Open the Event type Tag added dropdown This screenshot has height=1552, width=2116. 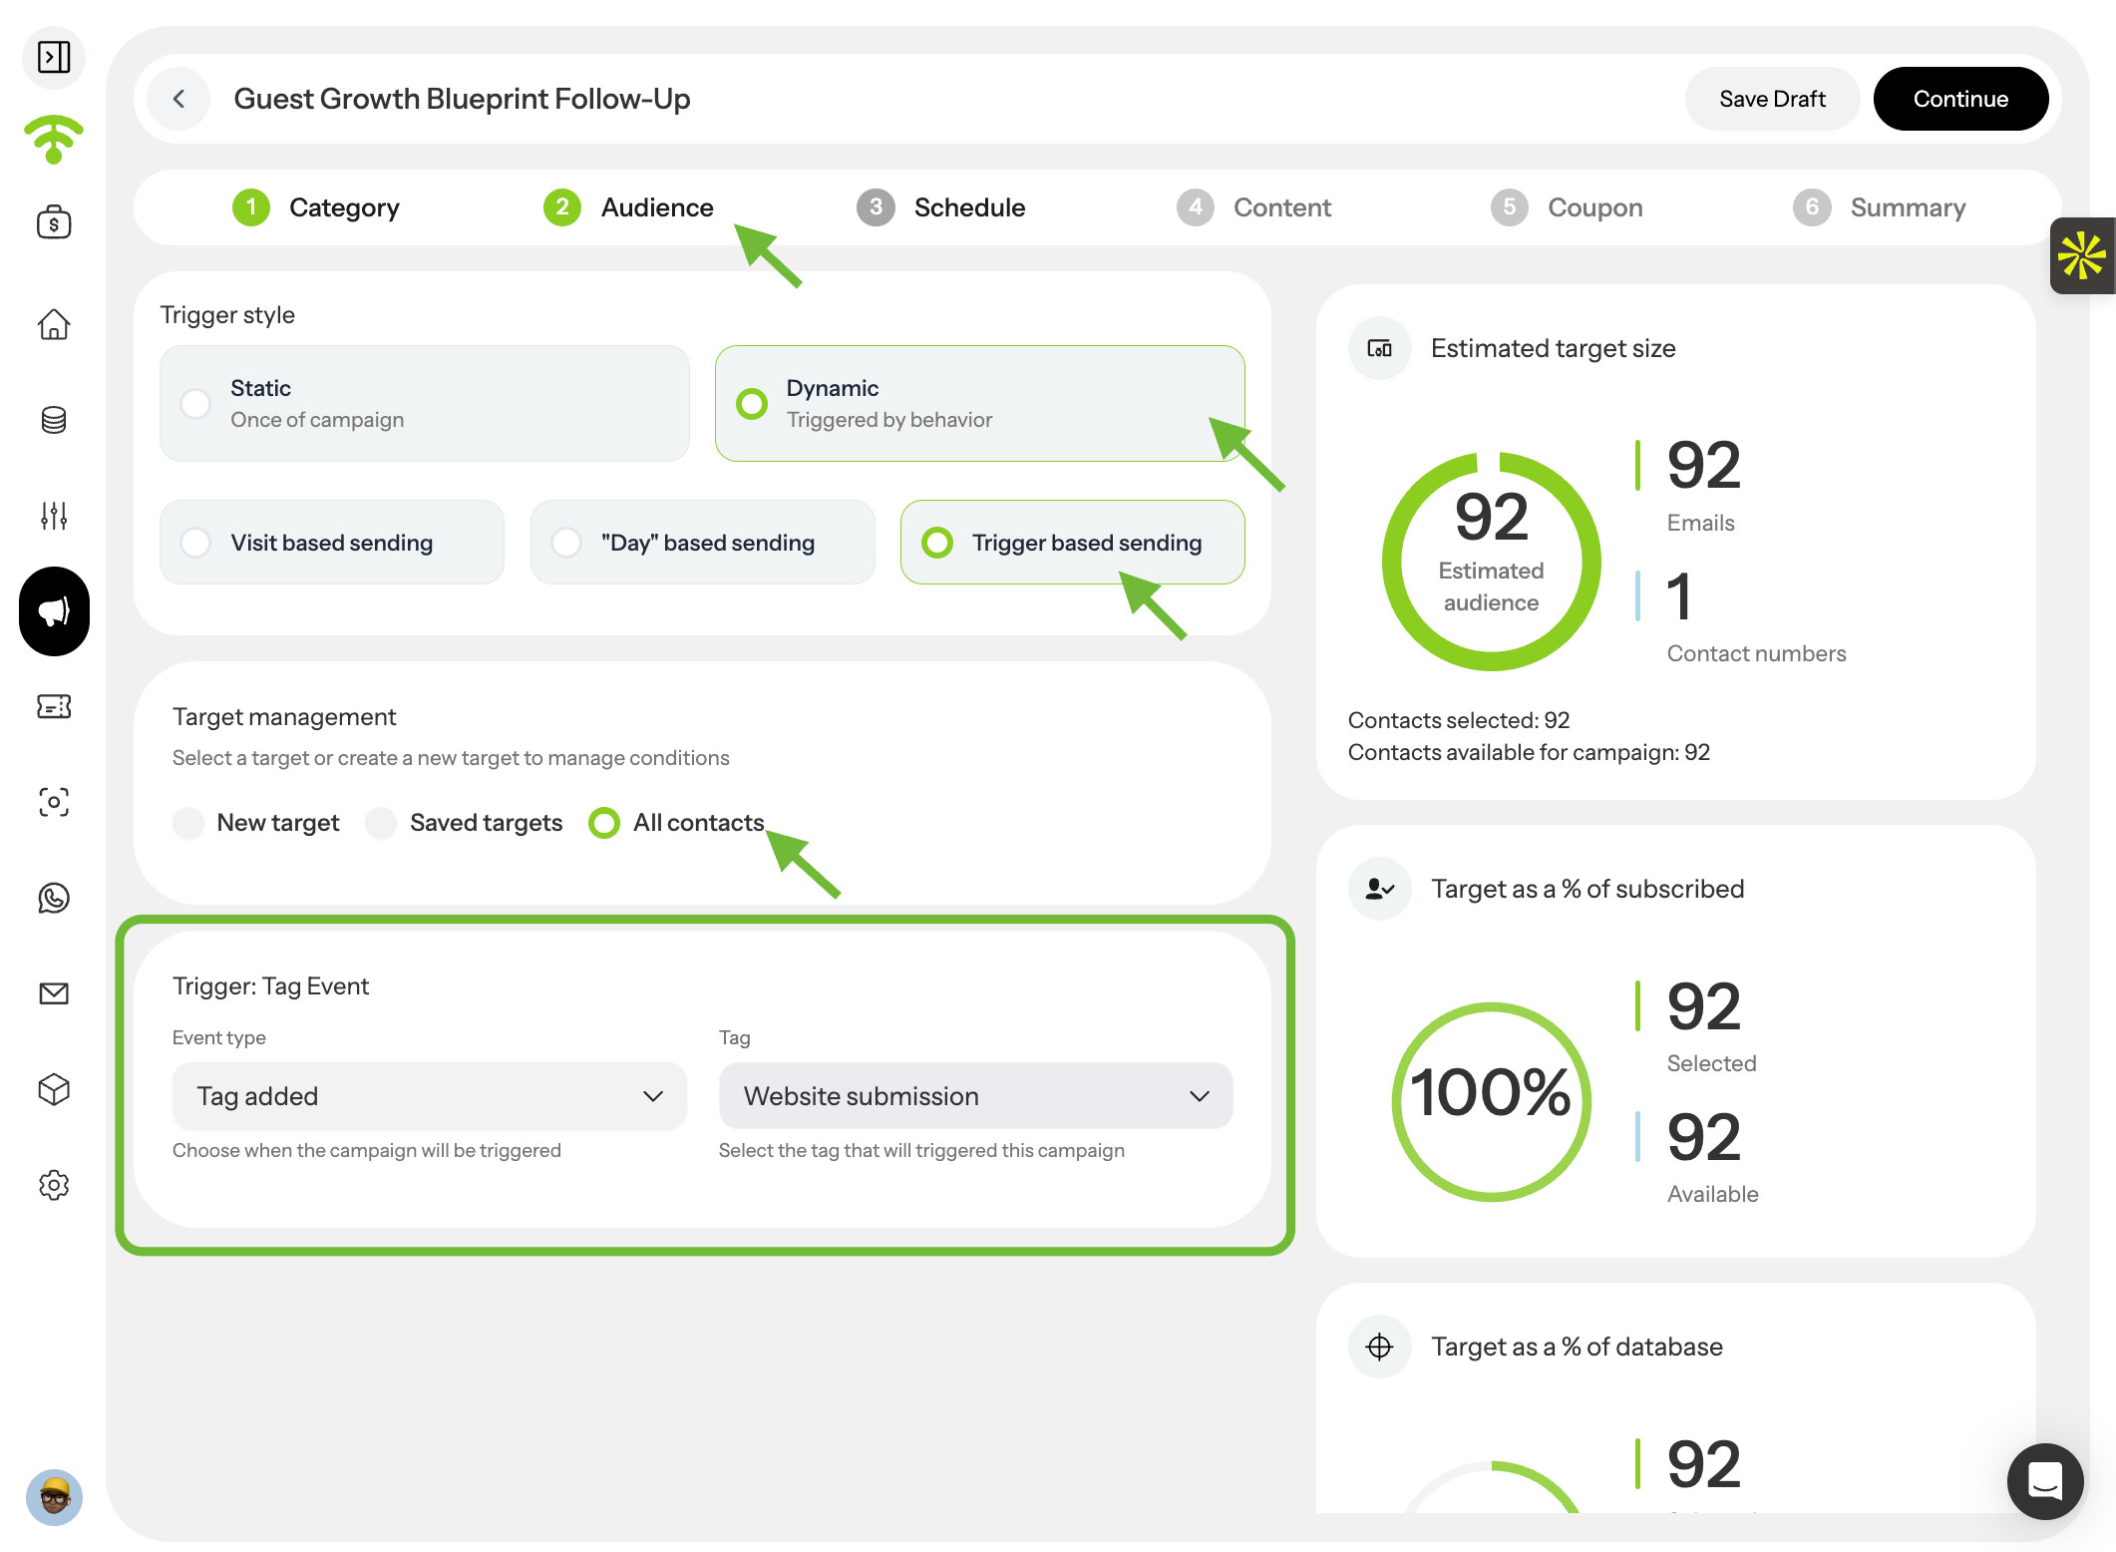point(430,1096)
